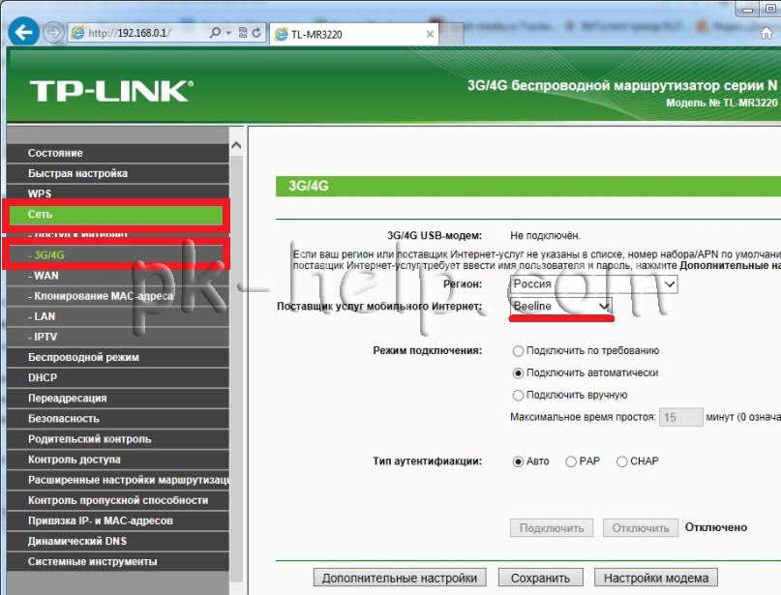Click the compatibility view icon in address bar
The height and width of the screenshot is (595, 781).
[243, 33]
